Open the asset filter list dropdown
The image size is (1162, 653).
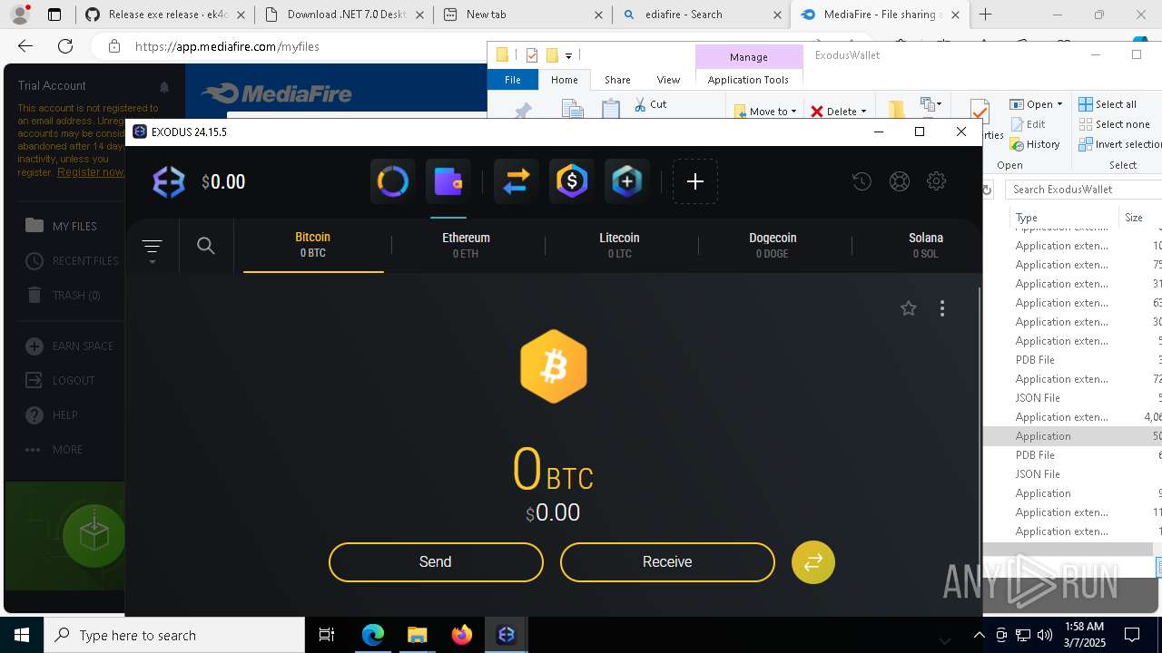tap(152, 249)
